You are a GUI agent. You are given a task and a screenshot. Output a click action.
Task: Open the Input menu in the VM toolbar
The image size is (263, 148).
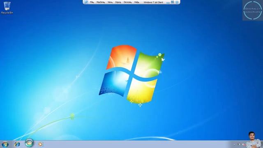118,2
